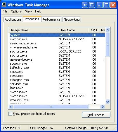Click the vertical scrollbar up arrow
Screen dimensions: 118x132
click(x=108, y=30)
